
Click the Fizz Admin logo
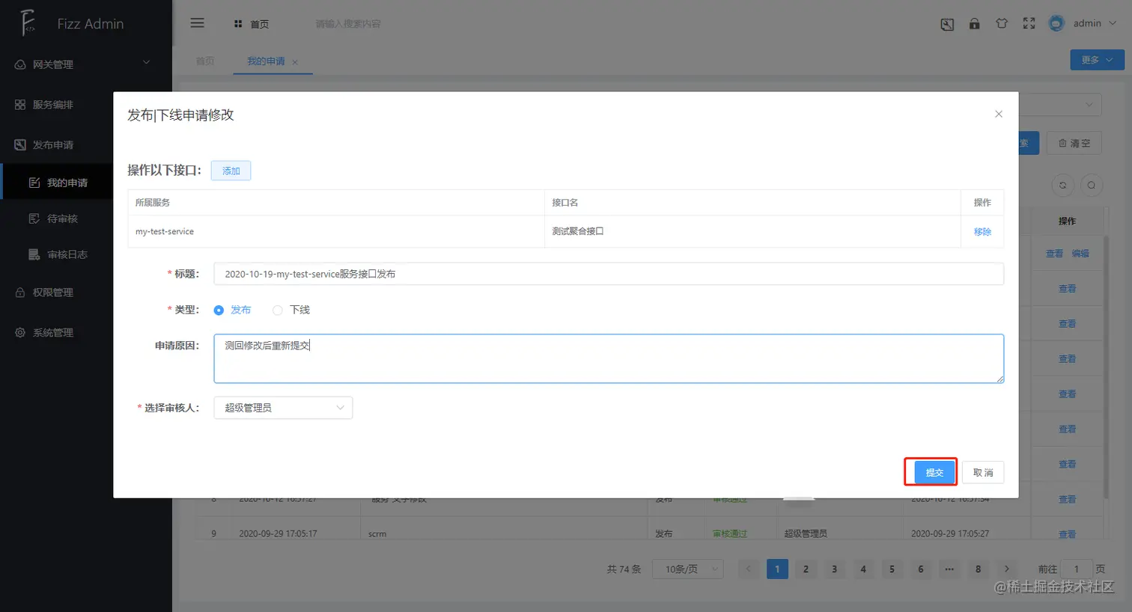tap(72, 23)
